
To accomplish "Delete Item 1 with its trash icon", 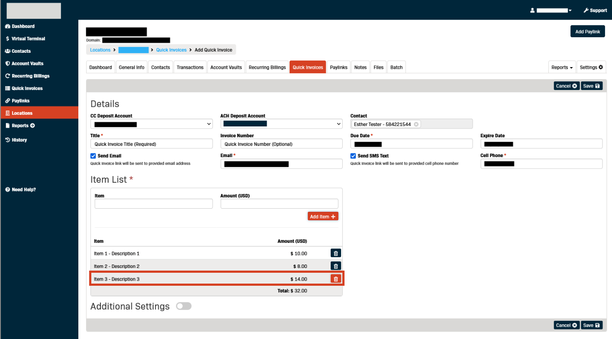I will tap(336, 253).
